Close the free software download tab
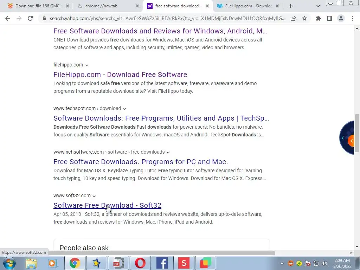Viewport: 360px width, 270px height. click(207, 6)
